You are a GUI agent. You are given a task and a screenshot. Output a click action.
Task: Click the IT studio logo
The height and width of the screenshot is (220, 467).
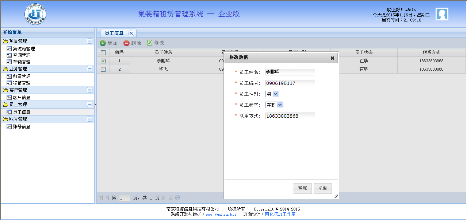click(35, 15)
